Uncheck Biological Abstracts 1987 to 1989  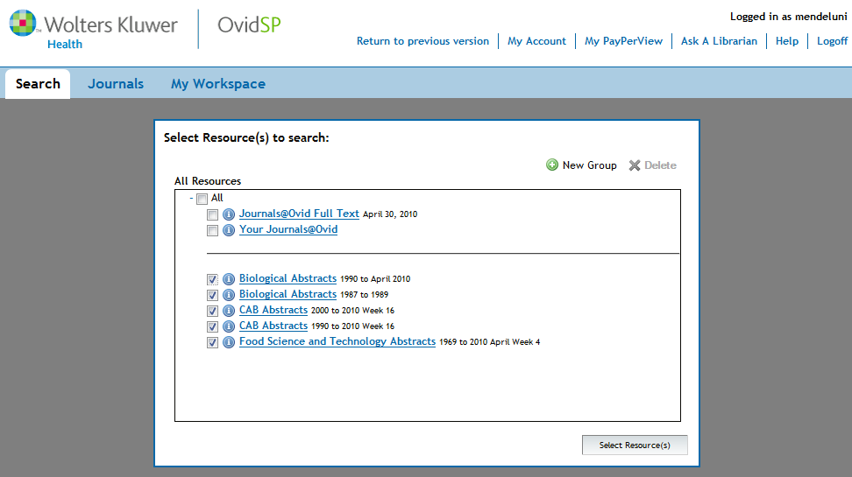click(212, 295)
